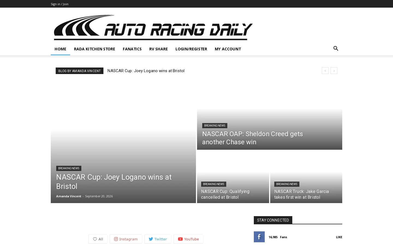Screen dimensions: 393x245
Task: Open the Sheldon Creed Chase win article
Action: point(252,138)
